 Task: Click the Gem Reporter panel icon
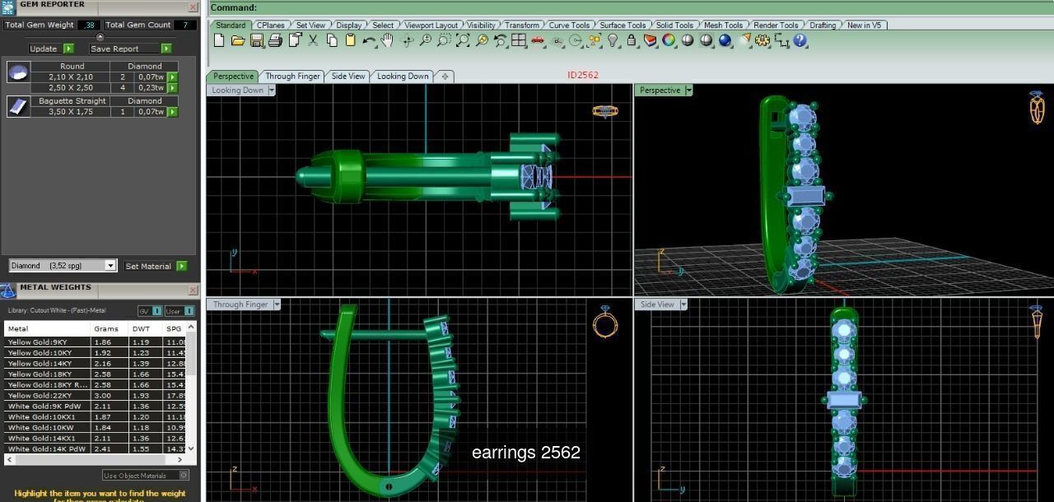pyautogui.click(x=8, y=6)
